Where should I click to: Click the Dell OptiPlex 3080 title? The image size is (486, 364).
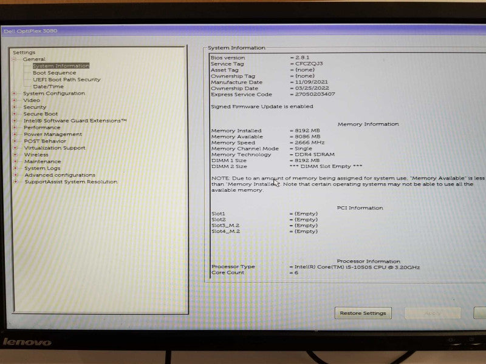point(30,31)
